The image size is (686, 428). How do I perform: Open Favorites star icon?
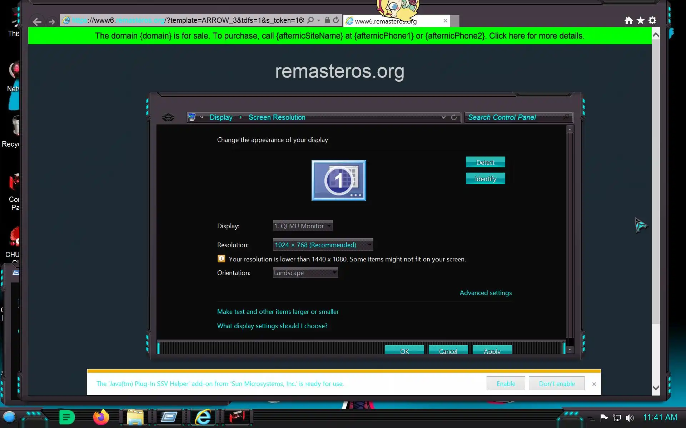[641, 21]
